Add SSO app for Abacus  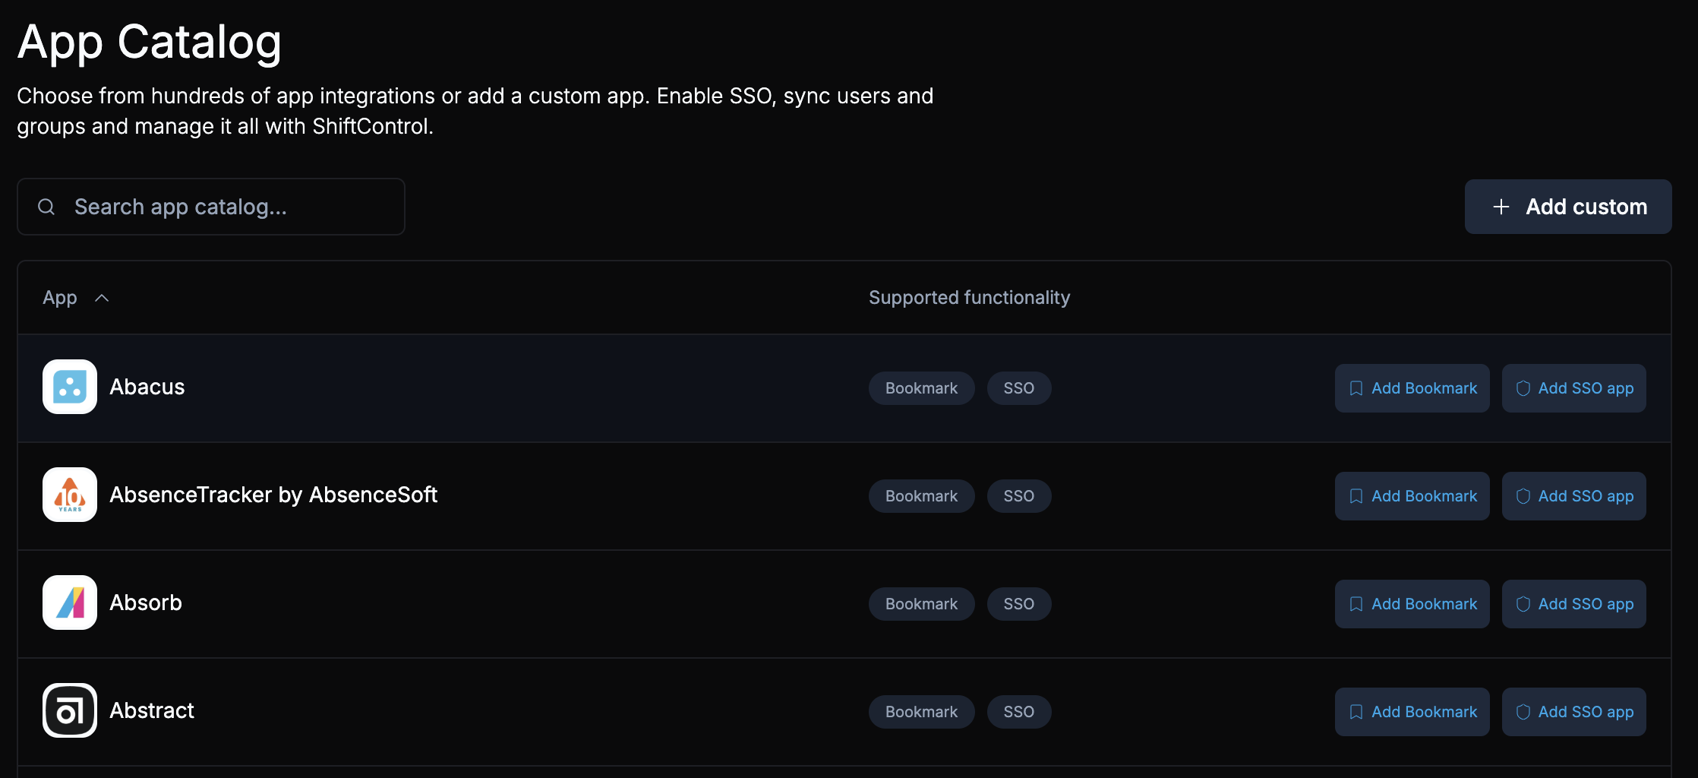point(1573,387)
